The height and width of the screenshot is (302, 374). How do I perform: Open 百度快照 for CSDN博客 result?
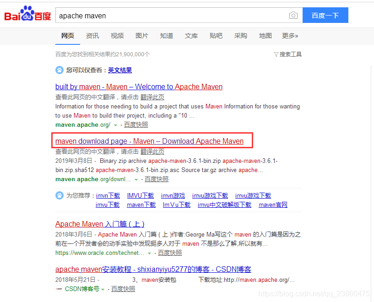pos(123,289)
